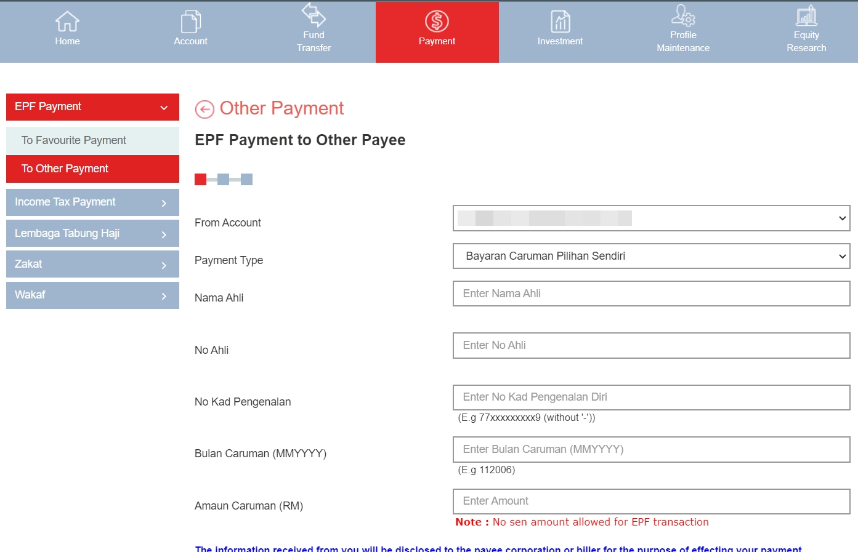
Task: Click the Payment dollar icon
Action: pos(437,22)
